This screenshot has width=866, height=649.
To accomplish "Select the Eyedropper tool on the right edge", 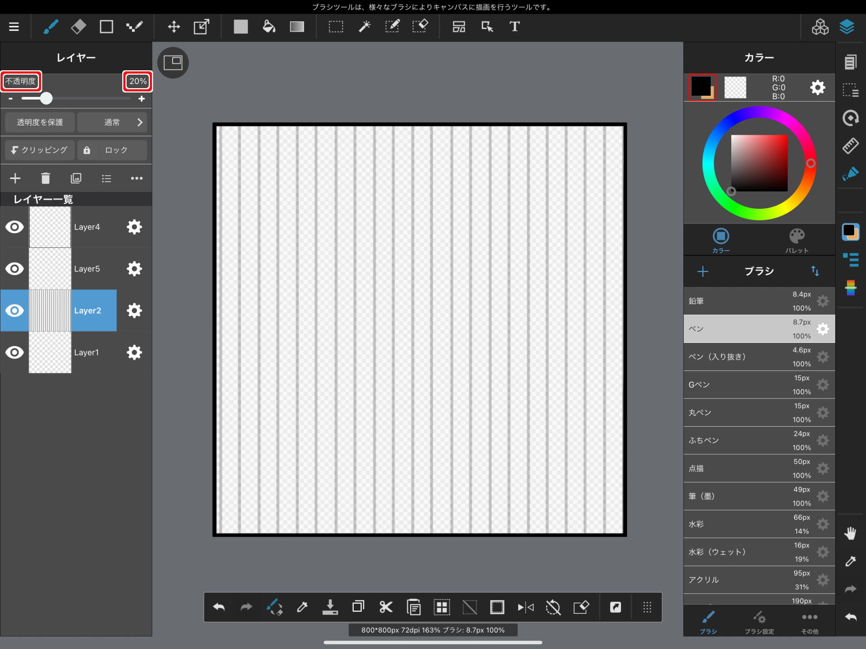I will tap(850, 561).
